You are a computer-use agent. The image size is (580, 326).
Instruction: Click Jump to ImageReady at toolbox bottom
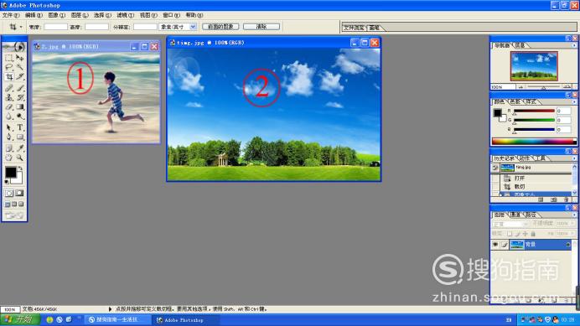point(14,215)
